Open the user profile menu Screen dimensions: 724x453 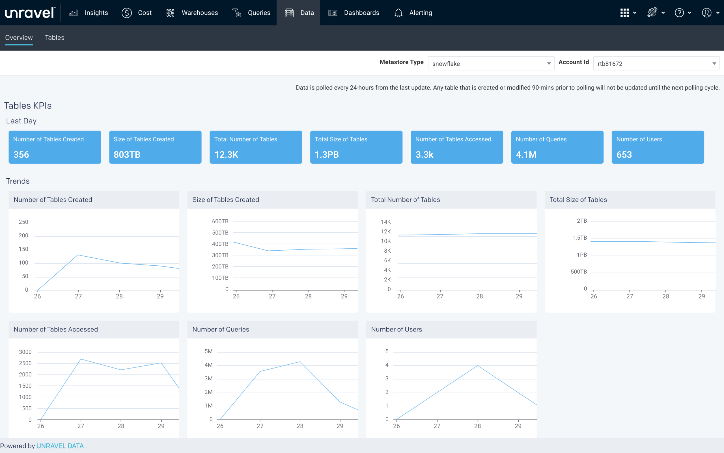tap(707, 13)
